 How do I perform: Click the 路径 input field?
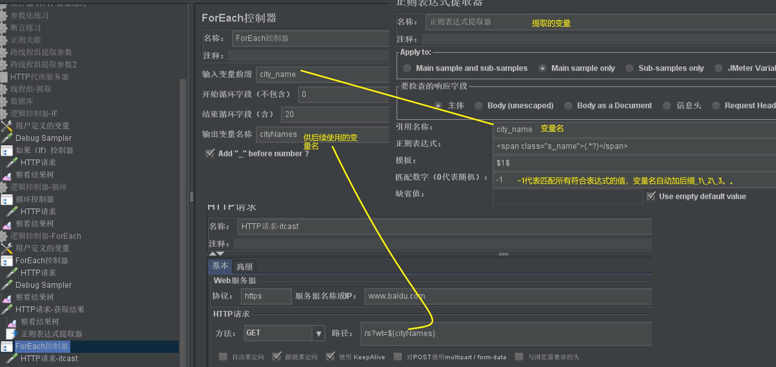coord(506,333)
